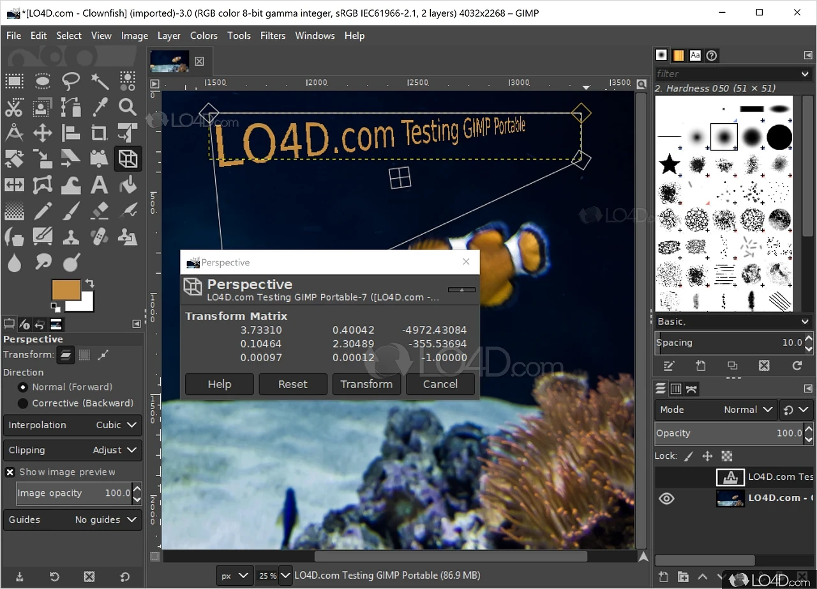Screen dimensions: 817x589
Task: Toggle lock pixels brush icon
Action: click(x=689, y=456)
